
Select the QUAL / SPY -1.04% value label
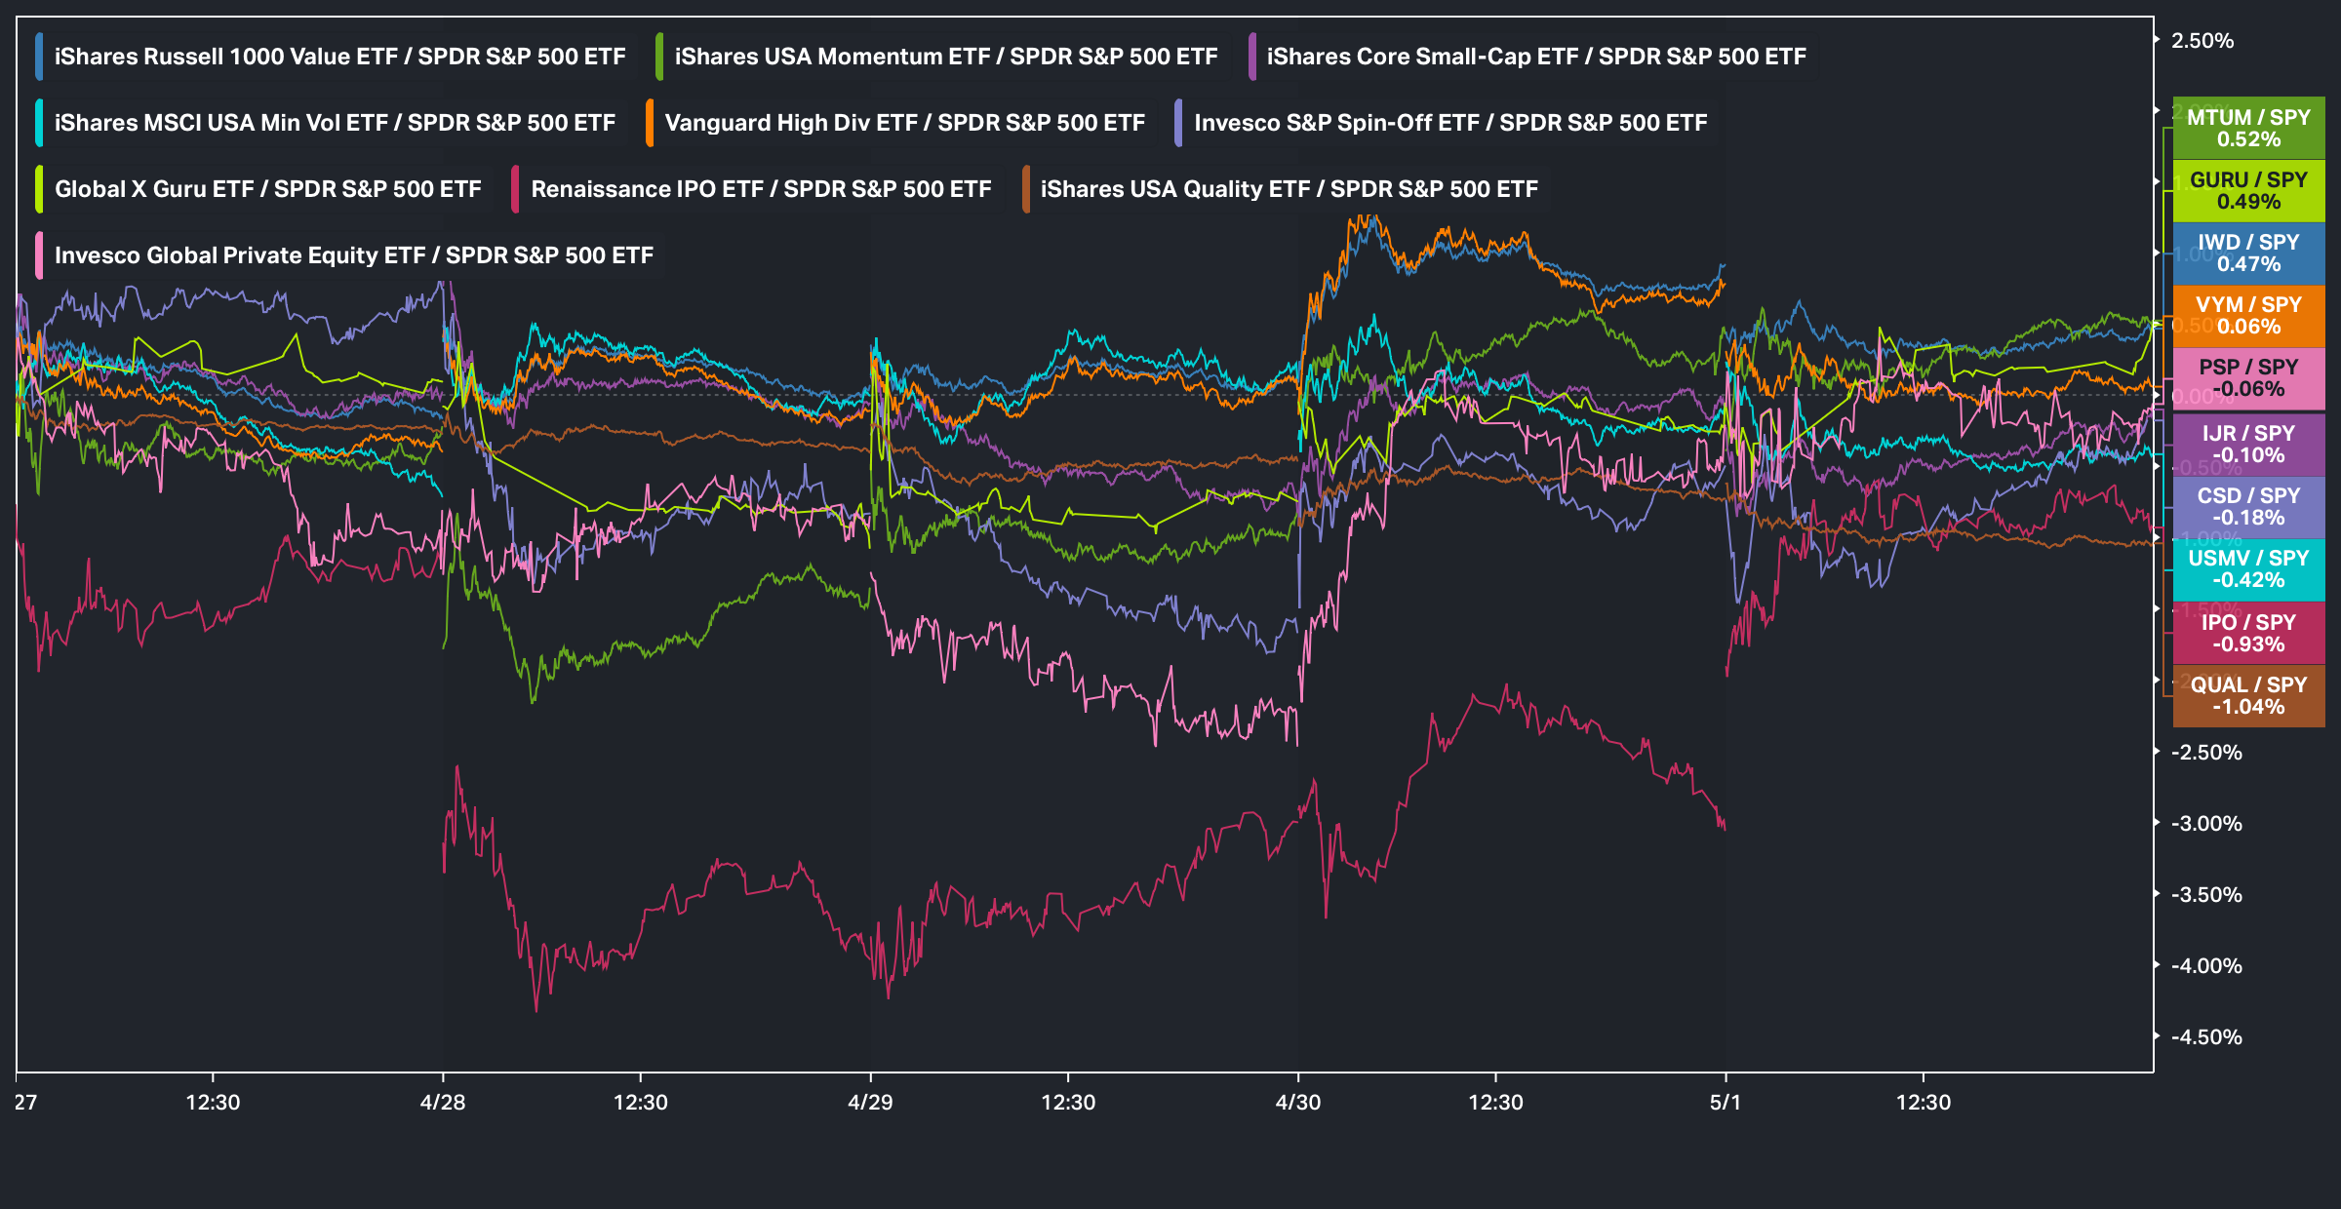2248,695
